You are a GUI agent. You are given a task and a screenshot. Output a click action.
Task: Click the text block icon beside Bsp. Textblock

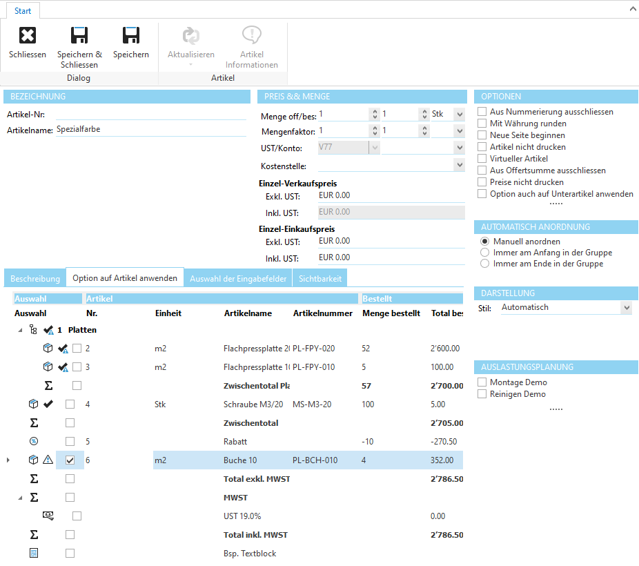pos(34,553)
